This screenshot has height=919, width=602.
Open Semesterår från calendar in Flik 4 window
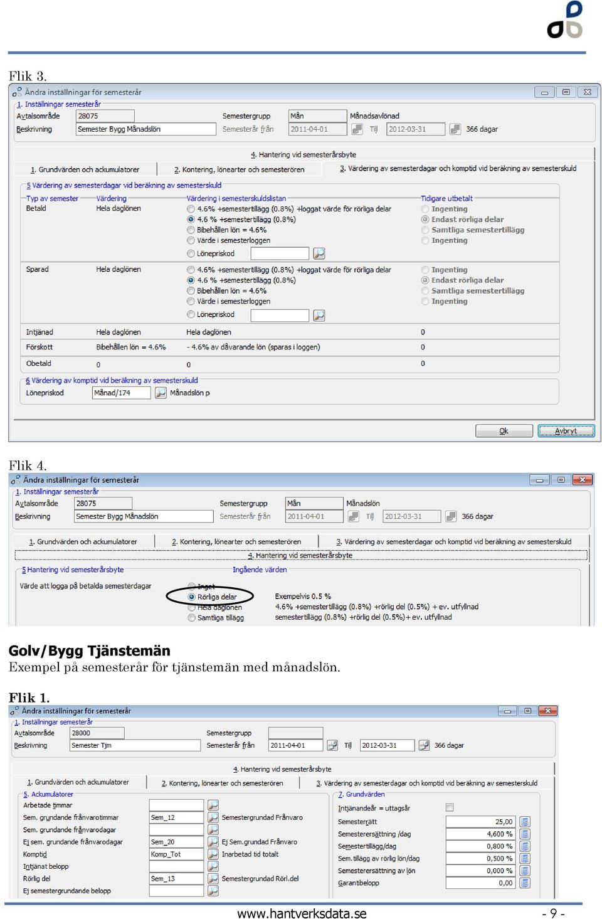[353, 516]
